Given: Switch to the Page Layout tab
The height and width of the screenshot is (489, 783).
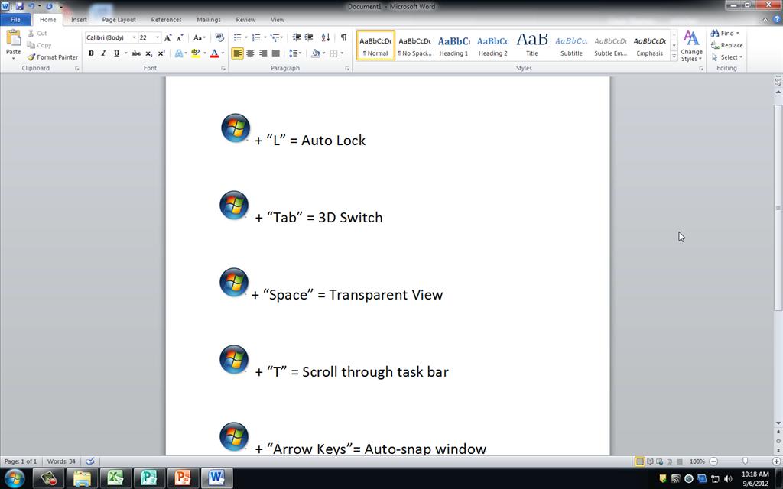Looking at the screenshot, I should [119, 19].
